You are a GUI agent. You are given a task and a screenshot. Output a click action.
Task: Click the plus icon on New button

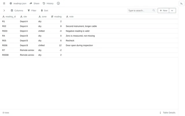161,10
